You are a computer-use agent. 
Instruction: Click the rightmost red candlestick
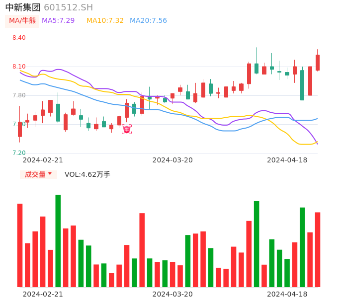pyautogui.click(x=318, y=63)
